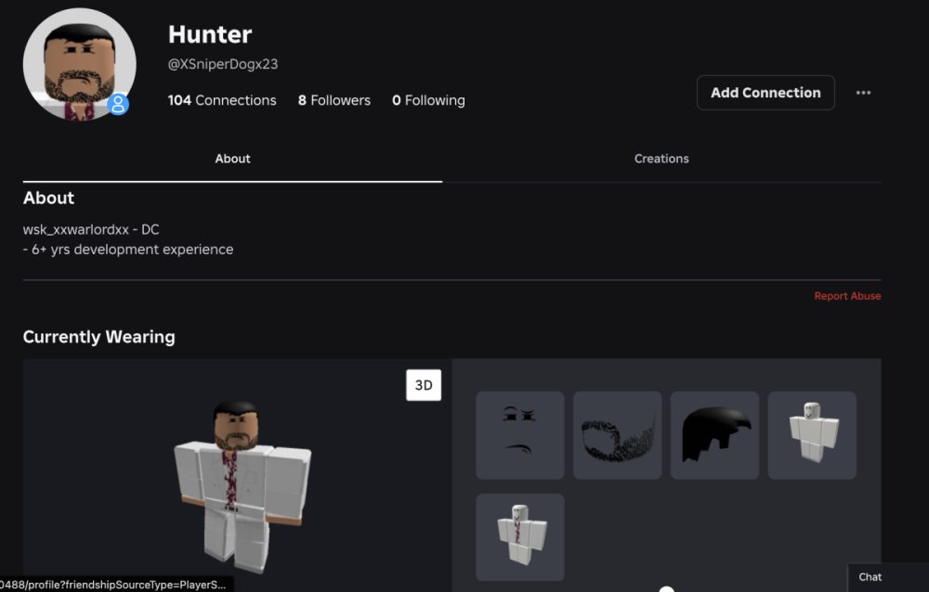This screenshot has height=592, width=929.
Task: Select the About tab
Action: click(232, 159)
